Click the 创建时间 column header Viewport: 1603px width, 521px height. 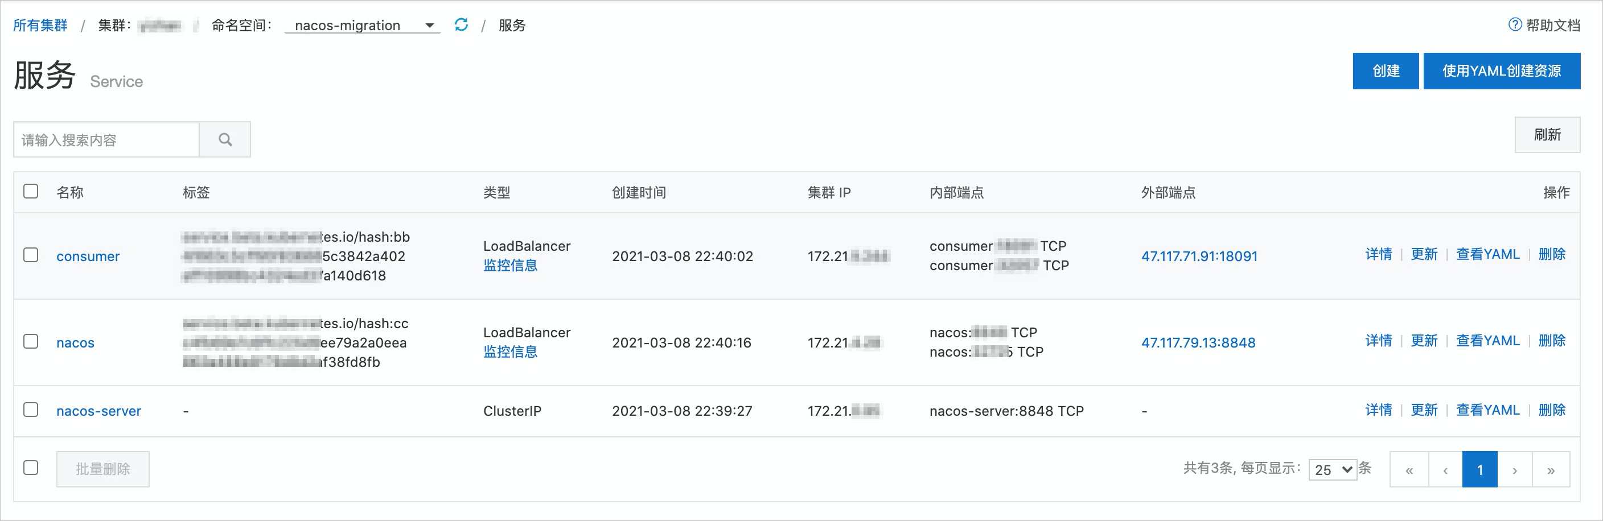(x=639, y=193)
